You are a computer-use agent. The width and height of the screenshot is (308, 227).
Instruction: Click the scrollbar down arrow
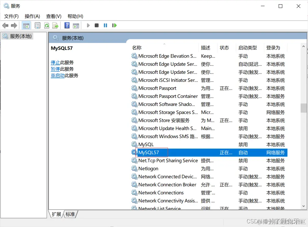303,206
